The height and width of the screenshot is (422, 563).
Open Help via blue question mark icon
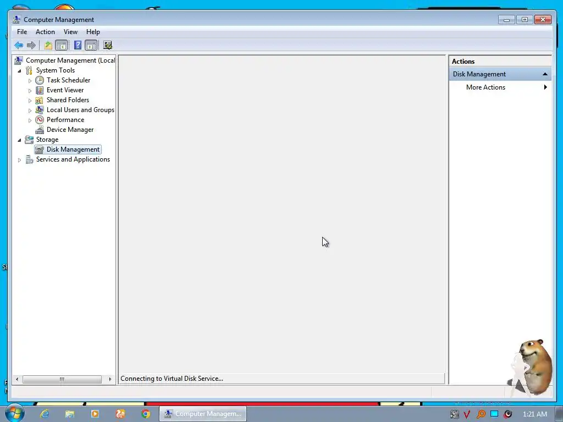(x=78, y=45)
